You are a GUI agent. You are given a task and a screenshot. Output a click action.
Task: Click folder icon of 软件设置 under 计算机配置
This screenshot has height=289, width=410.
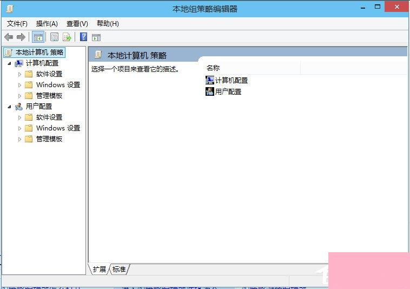pos(29,74)
